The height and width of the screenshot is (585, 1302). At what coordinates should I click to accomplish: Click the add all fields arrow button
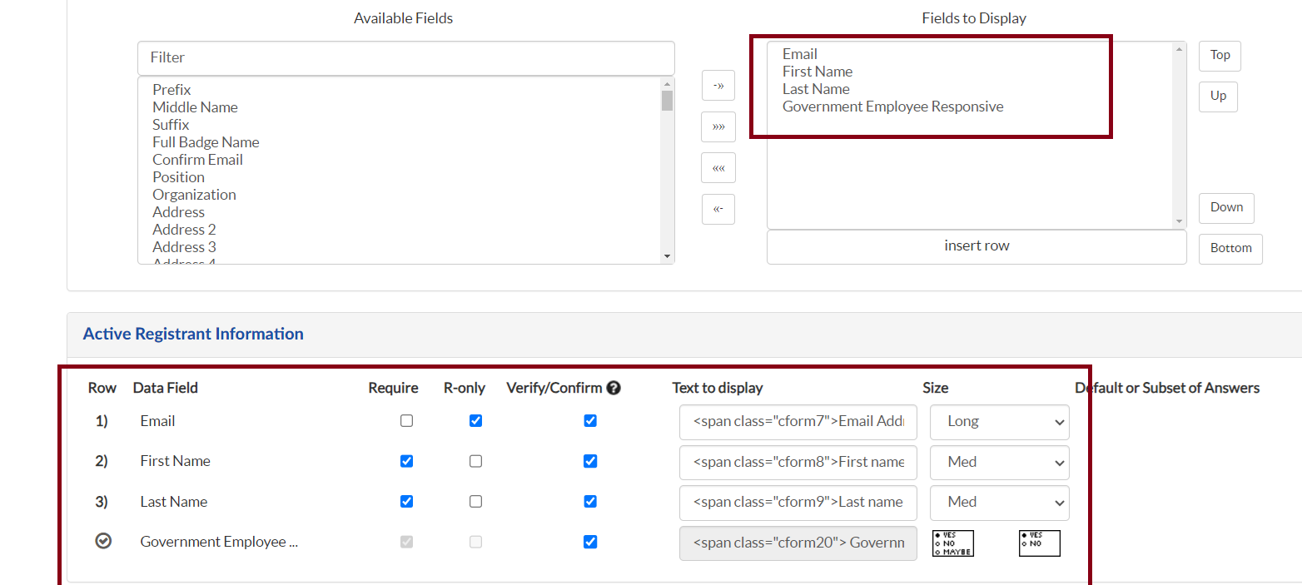718,126
